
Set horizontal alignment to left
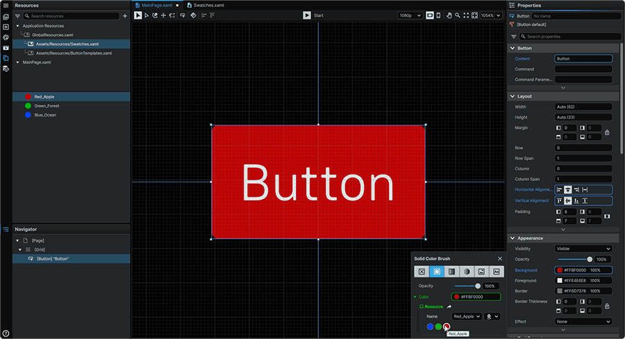(560, 190)
